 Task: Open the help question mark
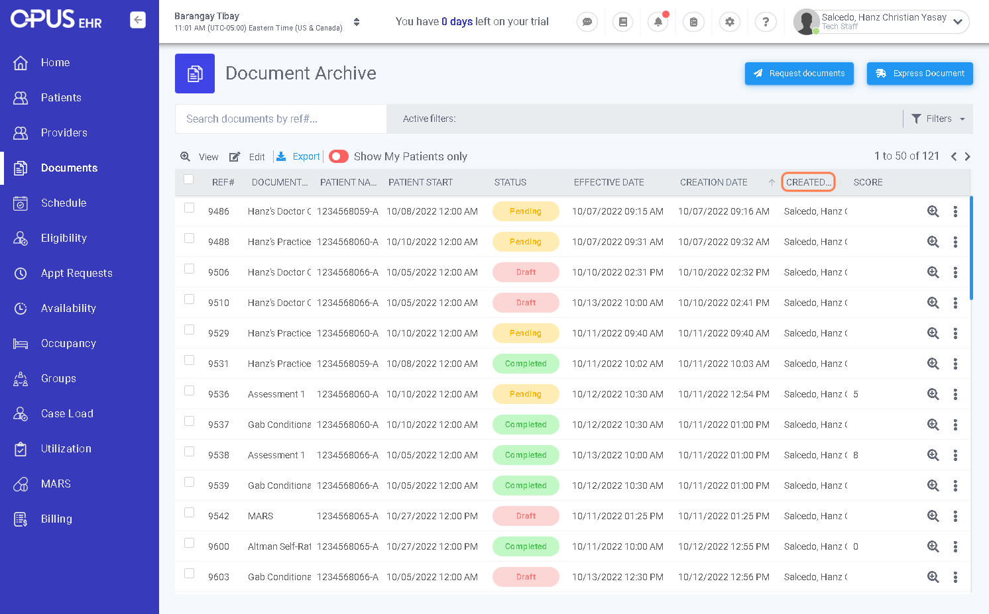pos(766,22)
